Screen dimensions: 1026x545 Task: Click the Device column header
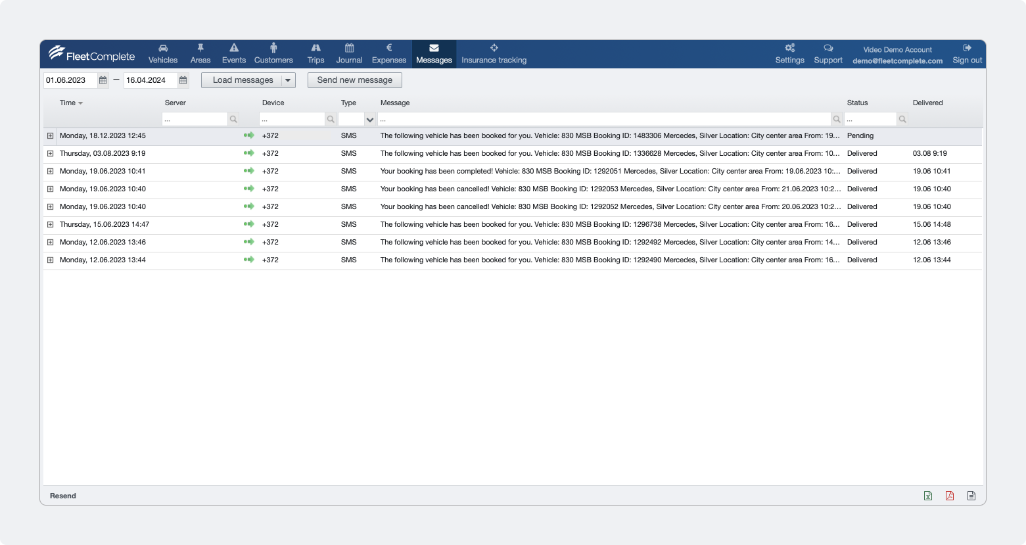(273, 103)
